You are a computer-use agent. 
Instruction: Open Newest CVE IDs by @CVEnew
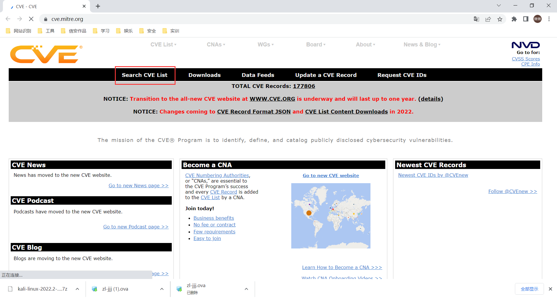[x=433, y=175]
